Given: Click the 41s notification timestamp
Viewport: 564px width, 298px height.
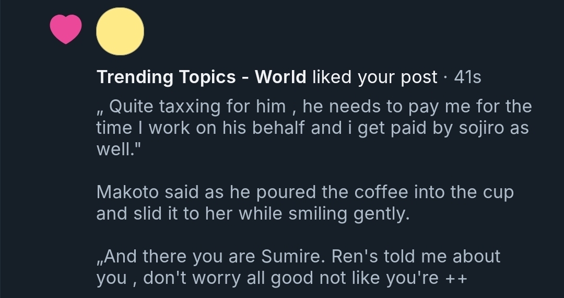Looking at the screenshot, I should [x=467, y=77].
